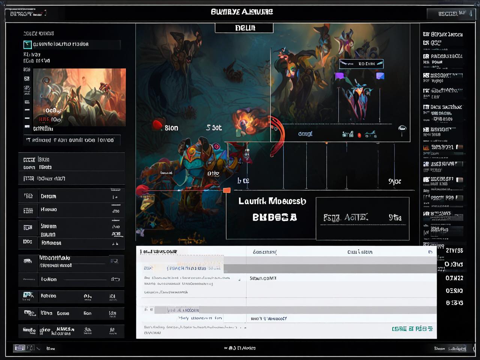Screen dimensions: 480x360
Task: Pick the right purple swatch above the character
Action: point(380,76)
